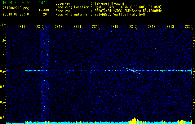Click time marker 2316
This screenshot has height=124, width=195.
click(114, 26)
